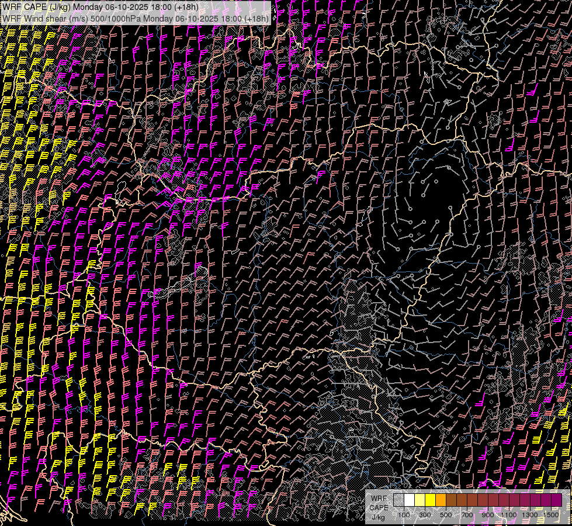Click the WRF CAPE title line
Viewport: 572px width, 526px height.
point(100,7)
